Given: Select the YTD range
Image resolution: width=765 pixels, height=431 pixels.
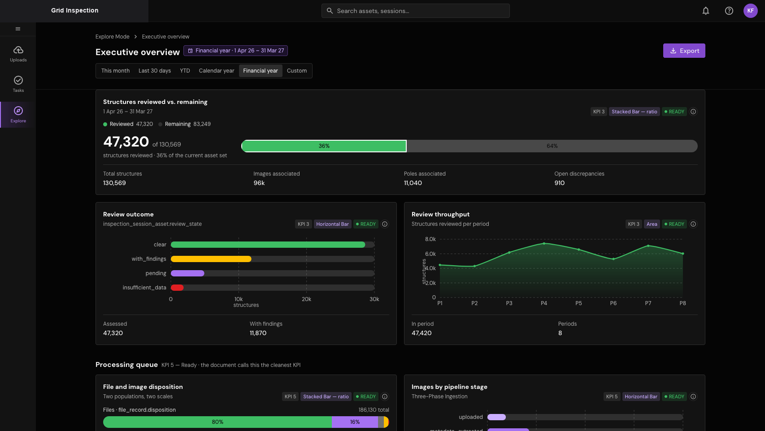Looking at the screenshot, I should pos(185,71).
